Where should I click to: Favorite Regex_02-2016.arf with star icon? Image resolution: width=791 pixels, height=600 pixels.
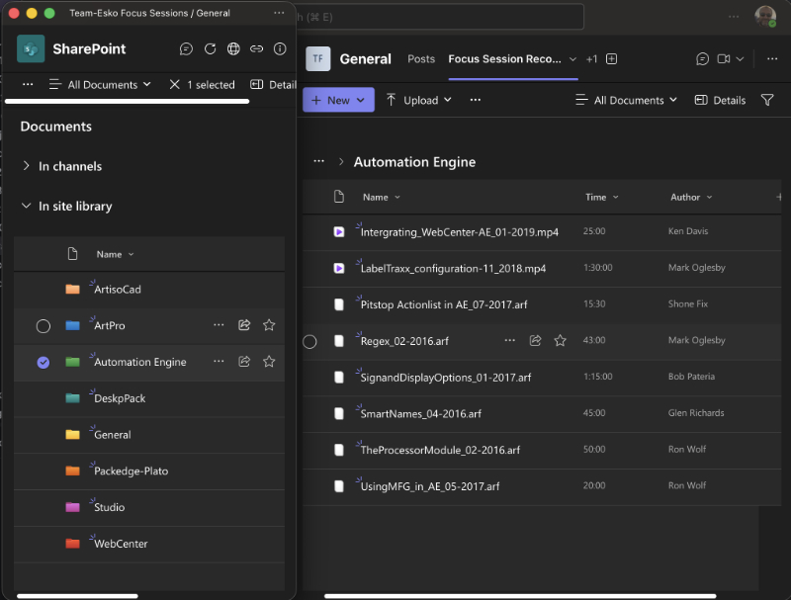click(x=560, y=341)
